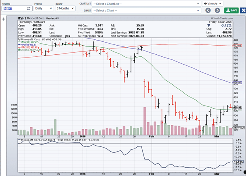
Task: Click the Low value 408.51
Action: (37, 32)
